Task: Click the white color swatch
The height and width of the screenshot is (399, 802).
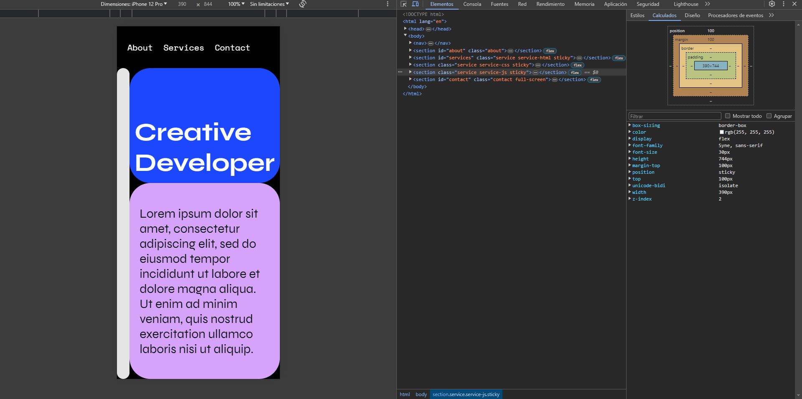Action: [721, 132]
